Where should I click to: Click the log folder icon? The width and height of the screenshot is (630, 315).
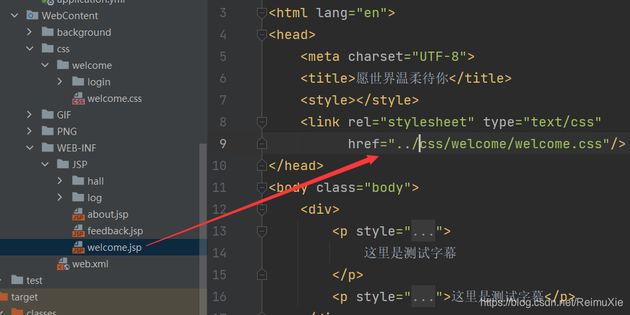click(x=78, y=197)
